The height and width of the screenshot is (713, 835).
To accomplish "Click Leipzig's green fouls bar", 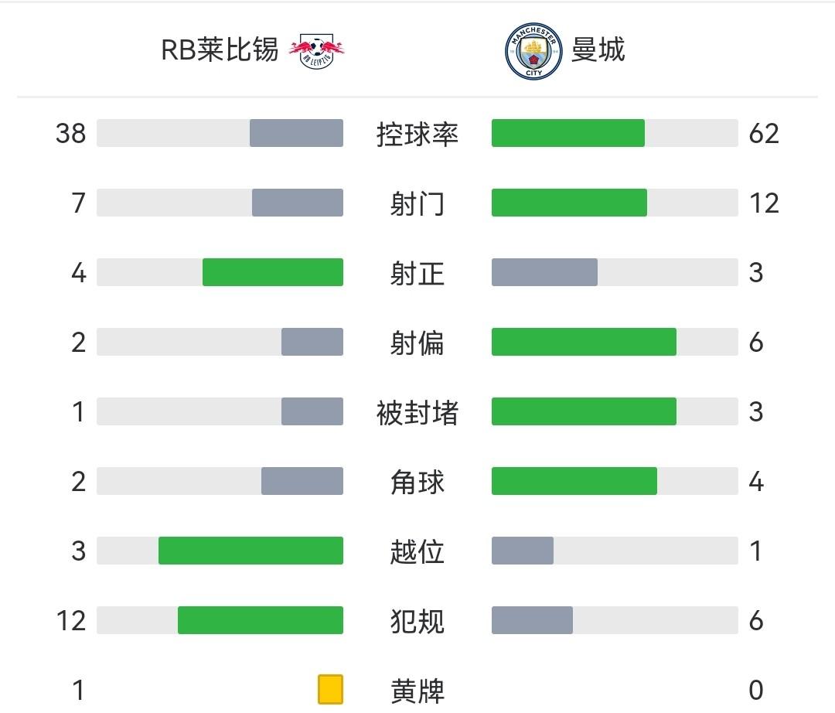I will (x=260, y=620).
